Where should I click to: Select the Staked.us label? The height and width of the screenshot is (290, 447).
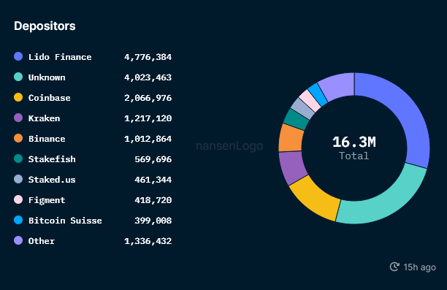(52, 180)
